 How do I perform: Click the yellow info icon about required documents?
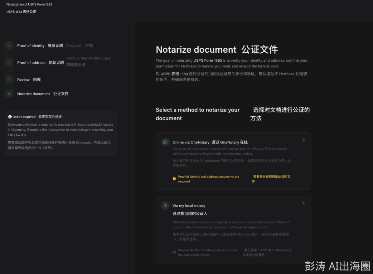[174, 179]
